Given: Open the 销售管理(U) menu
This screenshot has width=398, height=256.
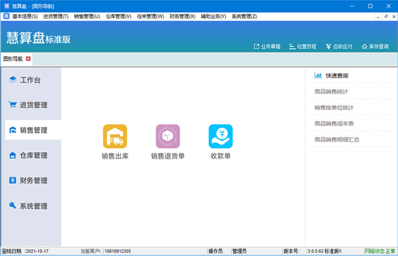Looking at the screenshot, I should click(87, 16).
